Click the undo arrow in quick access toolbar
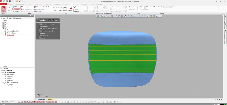 click(20, 1)
